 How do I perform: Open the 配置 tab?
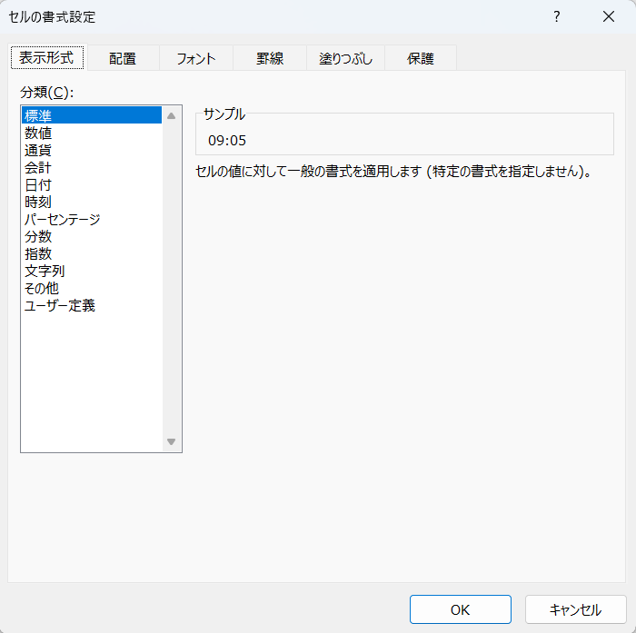(123, 58)
